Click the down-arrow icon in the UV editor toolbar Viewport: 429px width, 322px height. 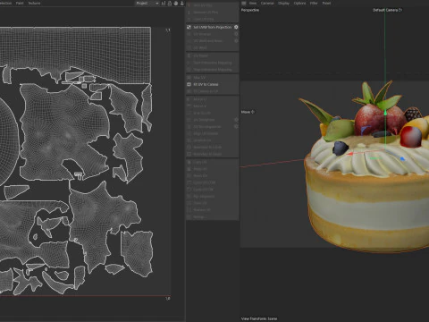pos(182,4)
